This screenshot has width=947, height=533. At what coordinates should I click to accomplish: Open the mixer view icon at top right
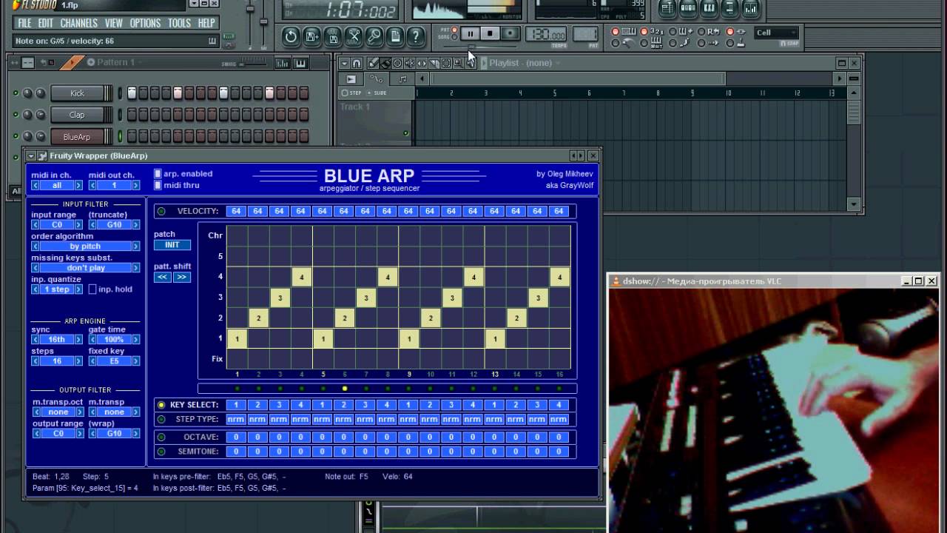coord(750,9)
